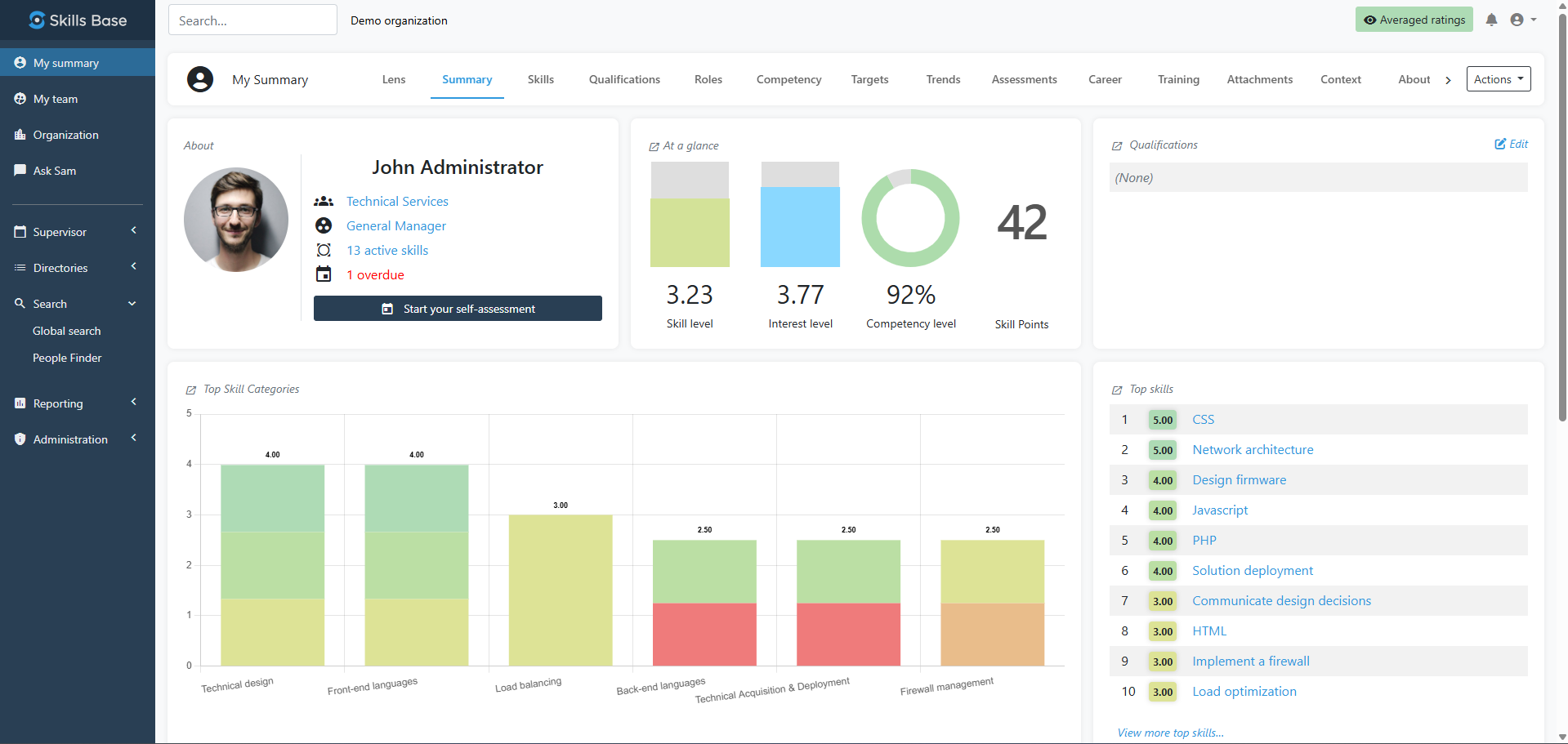Open the user account avatar menu
Image resolution: width=1568 pixels, height=744 pixels.
[1521, 20]
